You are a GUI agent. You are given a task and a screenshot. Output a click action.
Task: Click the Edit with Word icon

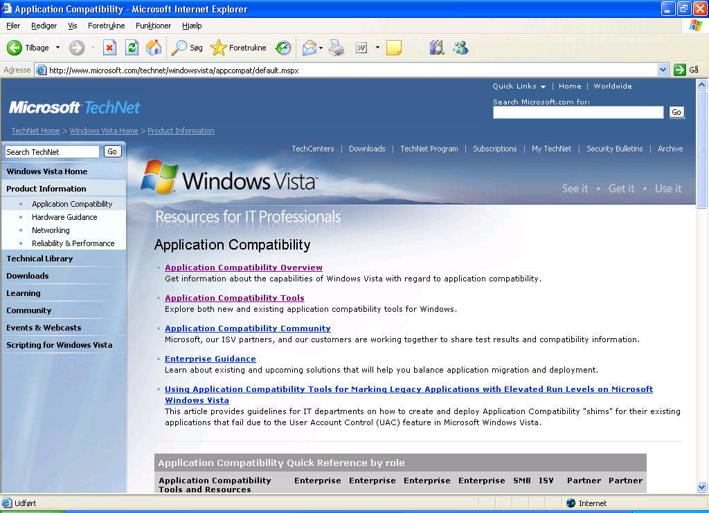click(361, 48)
